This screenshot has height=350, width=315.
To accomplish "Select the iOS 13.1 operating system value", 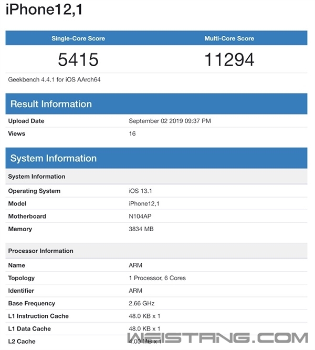I will pos(142,191).
